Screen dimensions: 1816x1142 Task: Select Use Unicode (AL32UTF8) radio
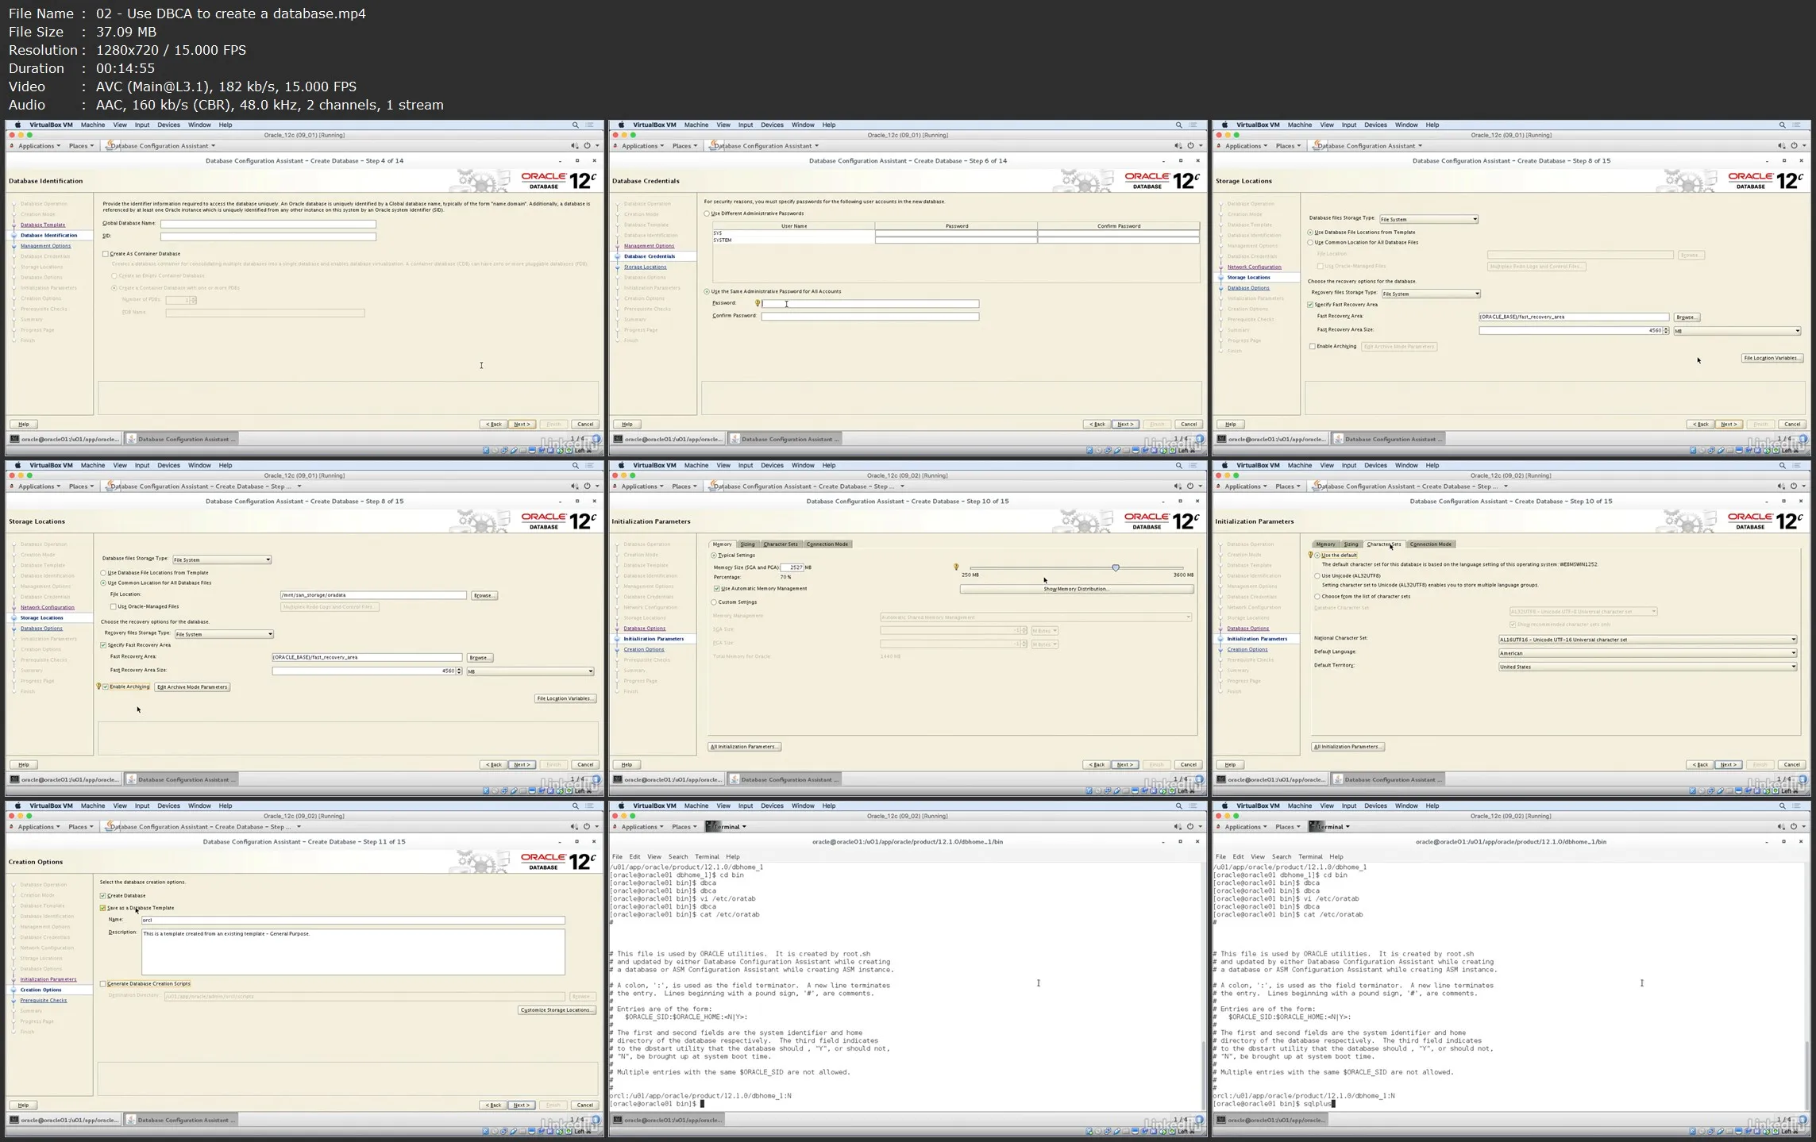pos(1317,575)
